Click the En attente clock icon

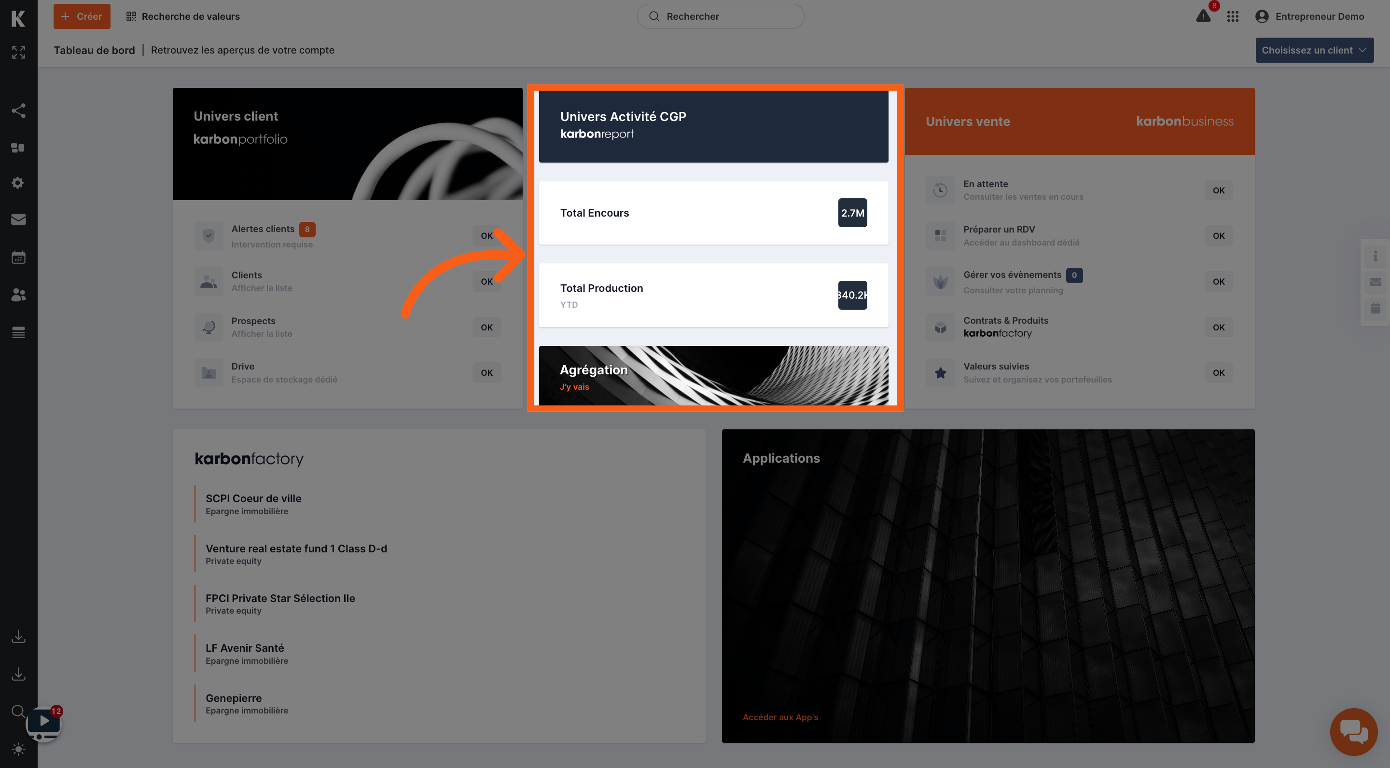pyautogui.click(x=941, y=190)
